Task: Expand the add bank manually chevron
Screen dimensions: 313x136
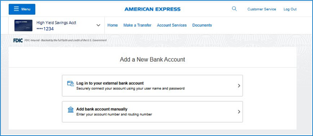Action: (239, 112)
